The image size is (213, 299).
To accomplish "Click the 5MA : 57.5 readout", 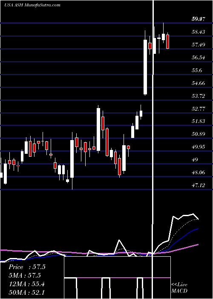I will 25,276.
